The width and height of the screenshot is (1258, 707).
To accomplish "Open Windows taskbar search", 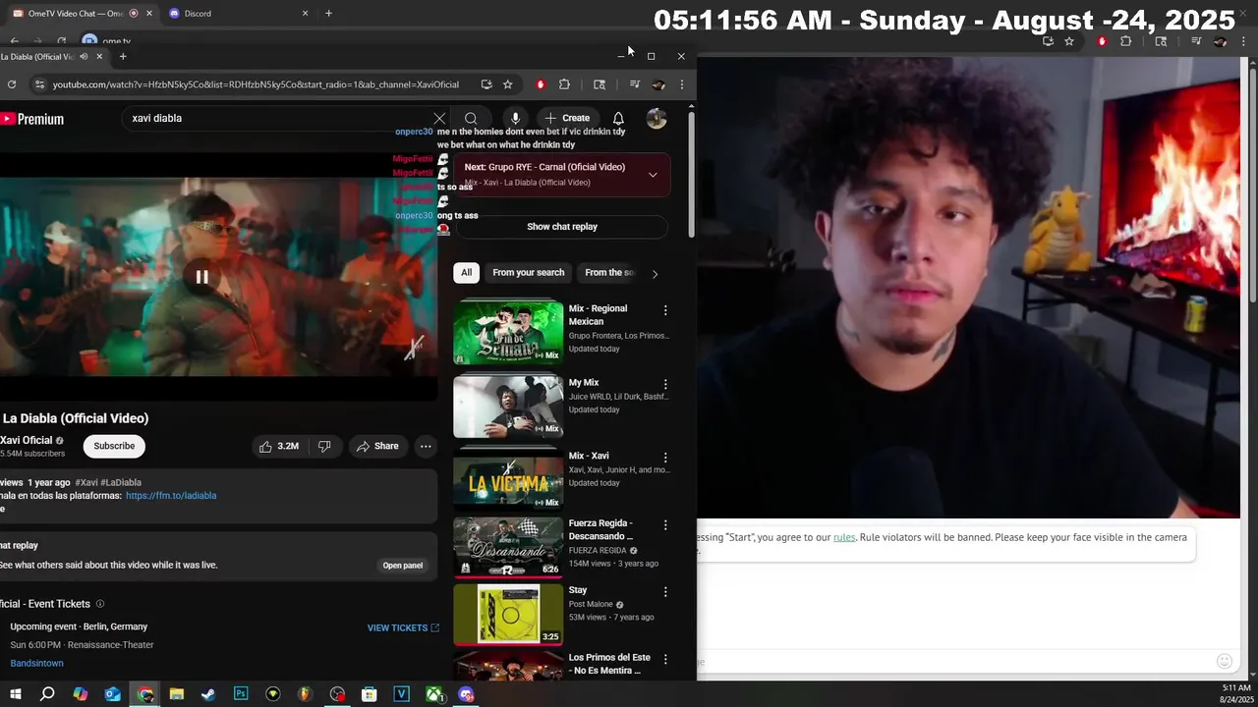I will [x=47, y=694].
